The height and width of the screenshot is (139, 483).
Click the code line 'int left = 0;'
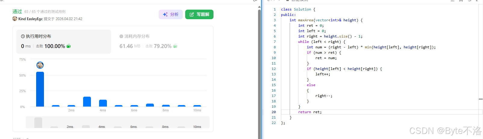(x=312, y=31)
